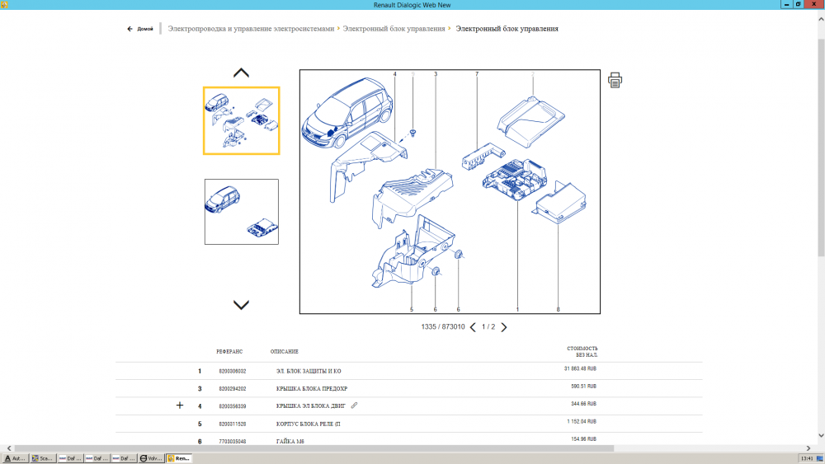Click the price 1 152.04 RUB

[x=582, y=421]
